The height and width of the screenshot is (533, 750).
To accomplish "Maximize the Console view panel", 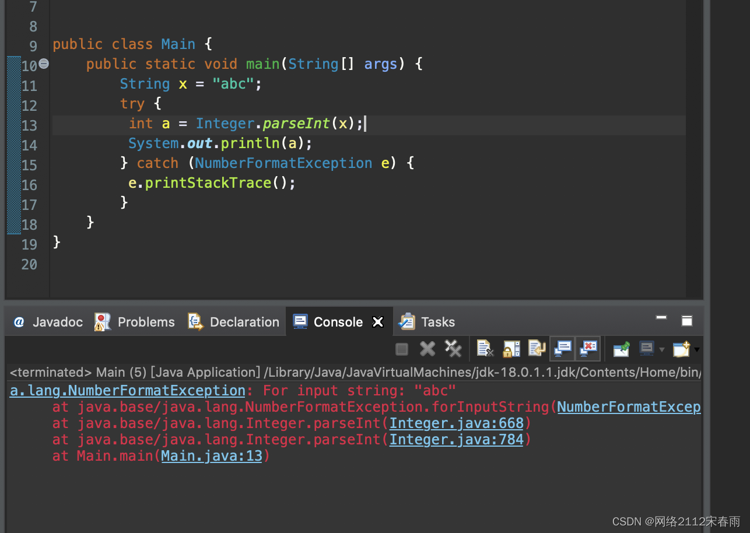I will 687,321.
